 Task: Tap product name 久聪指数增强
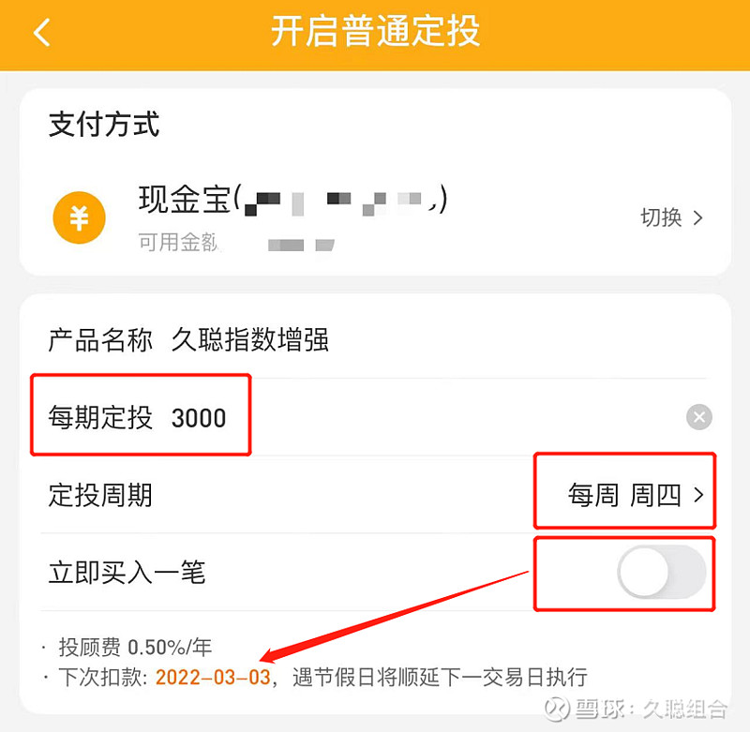pyautogui.click(x=250, y=340)
